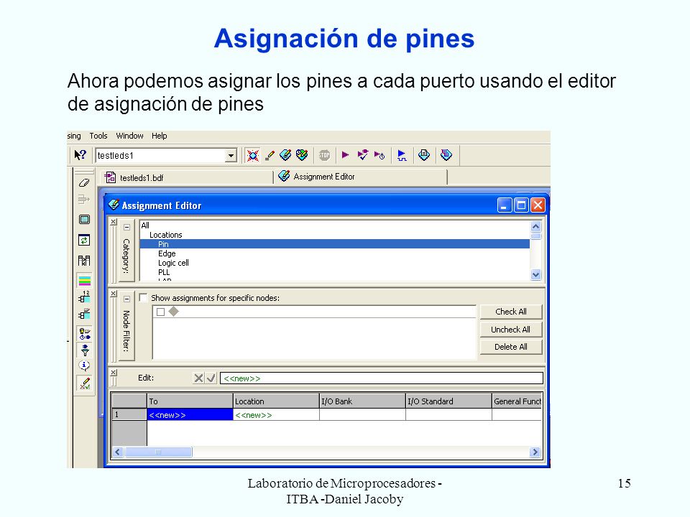Toggle the colored stripes side icon
This screenshot has height=517, width=690.
click(x=85, y=281)
